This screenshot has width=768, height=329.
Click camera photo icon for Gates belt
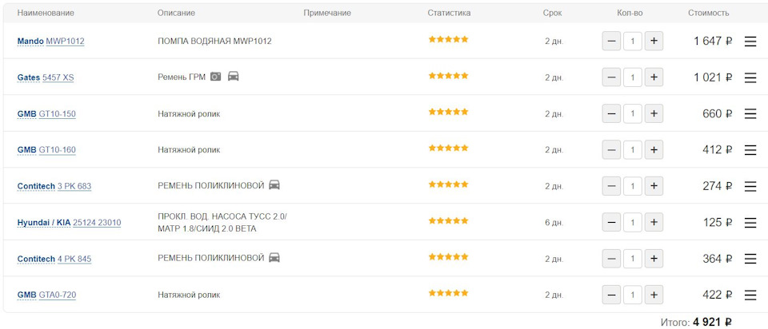pos(216,77)
